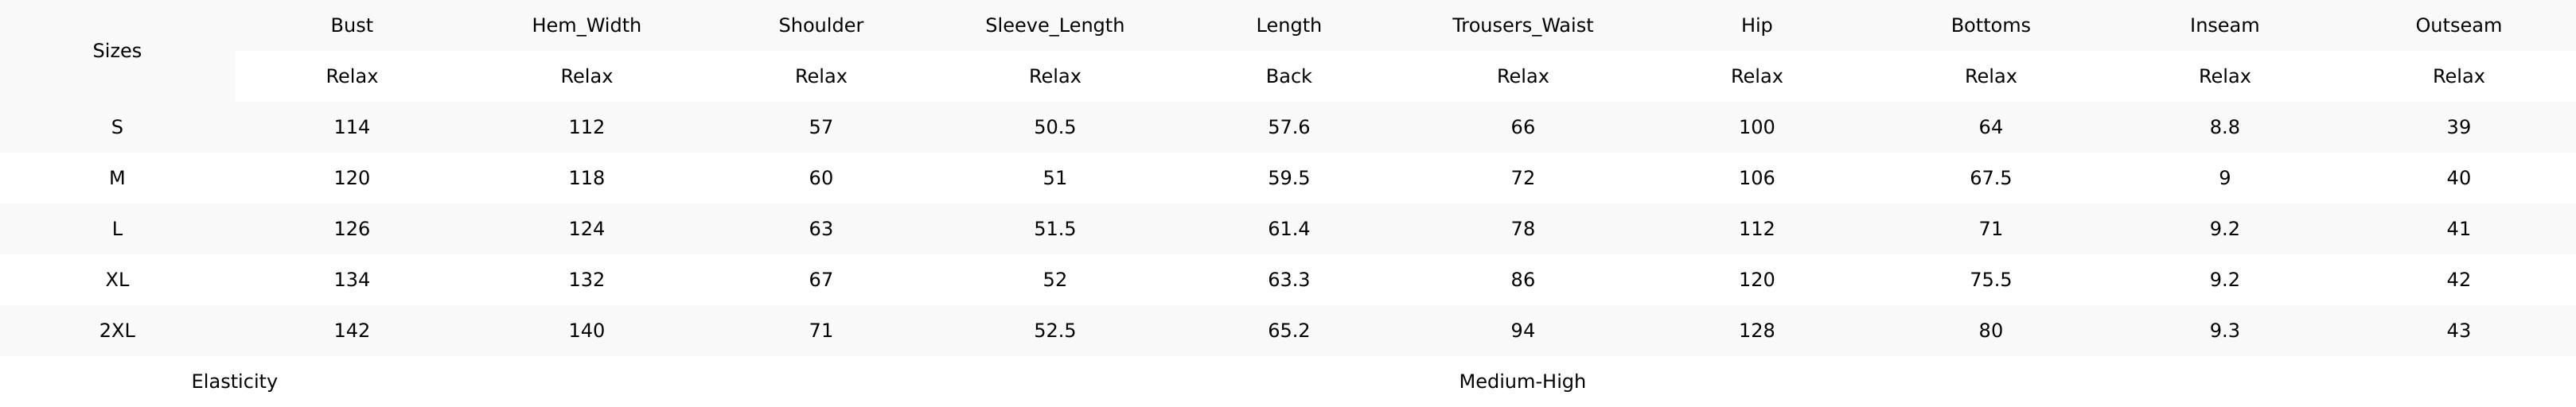Select the Medium-High elasticity value
2576x407 pixels.
pyautogui.click(x=1523, y=382)
